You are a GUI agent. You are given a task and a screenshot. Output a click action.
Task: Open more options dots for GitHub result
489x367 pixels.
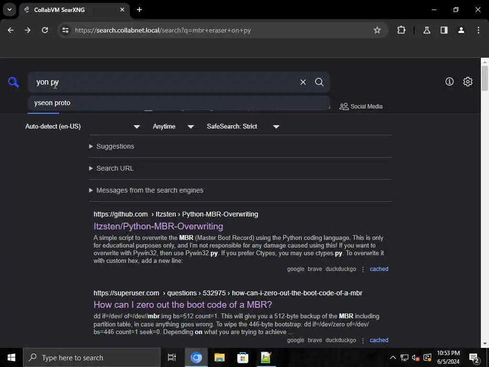363,270
